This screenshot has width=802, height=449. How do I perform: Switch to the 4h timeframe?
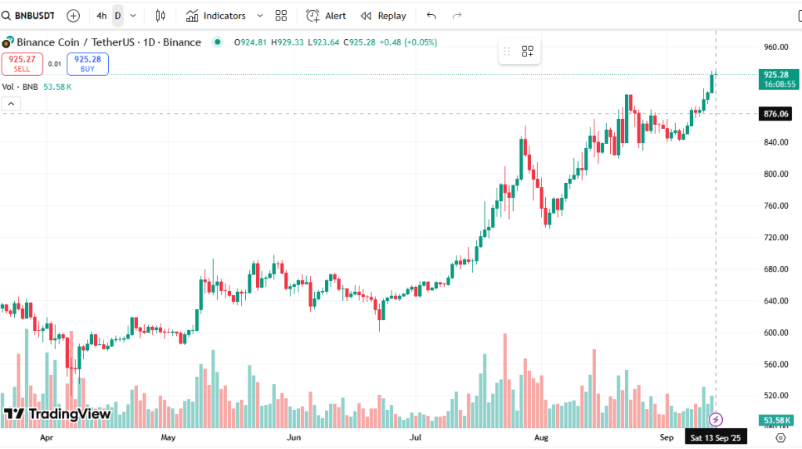tap(101, 16)
